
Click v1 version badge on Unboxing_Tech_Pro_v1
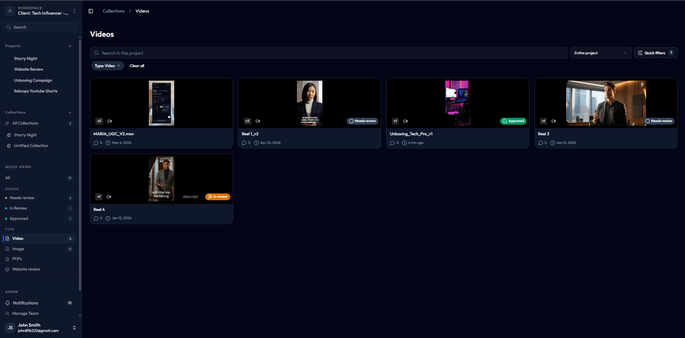(x=395, y=121)
